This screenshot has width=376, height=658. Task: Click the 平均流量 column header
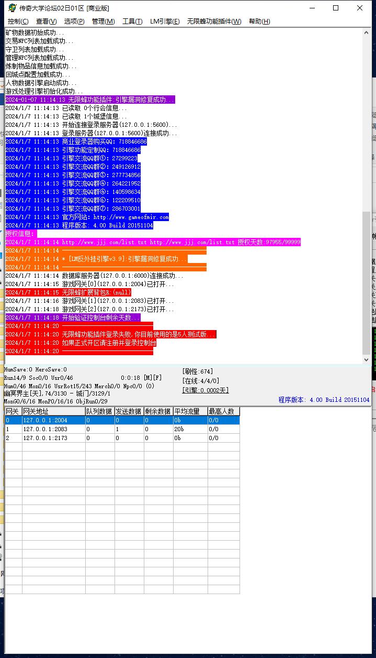190,412
